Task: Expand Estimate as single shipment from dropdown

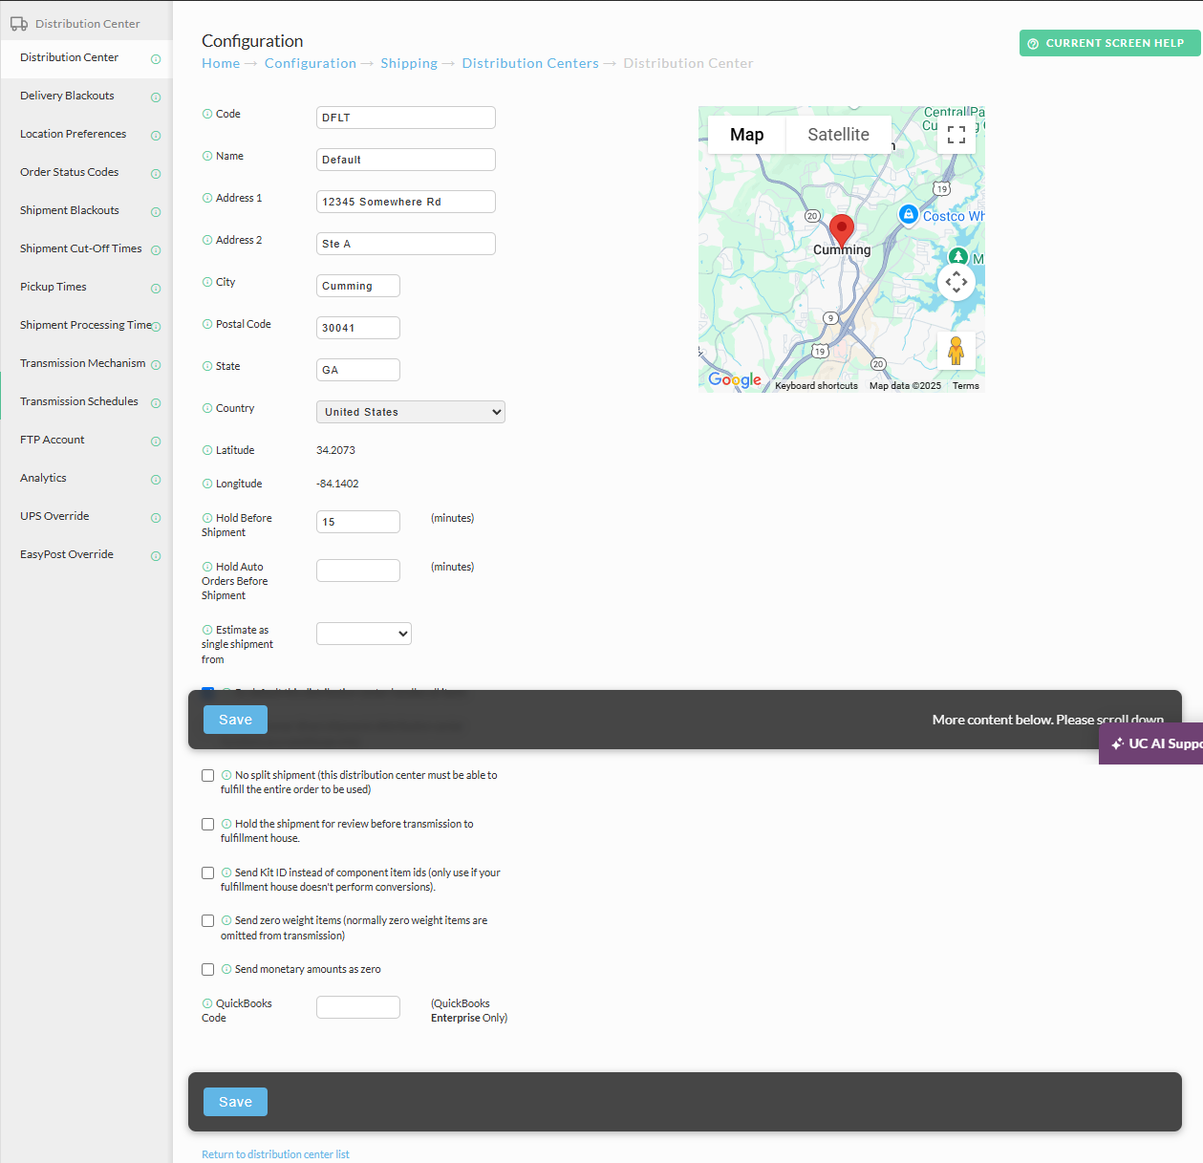Action: [x=364, y=634]
